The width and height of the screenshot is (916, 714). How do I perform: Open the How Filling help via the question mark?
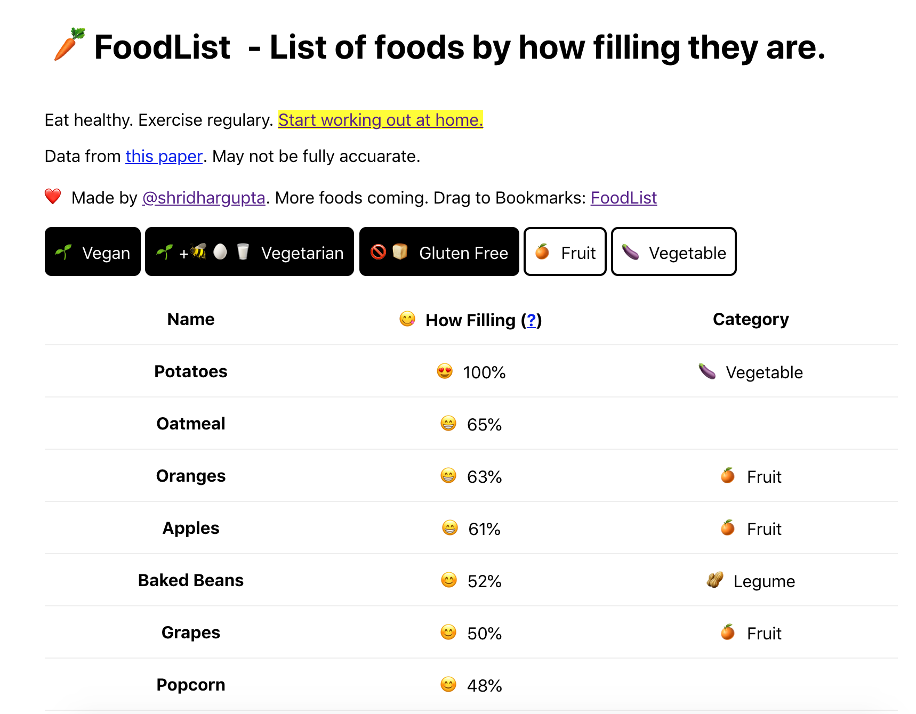pyautogui.click(x=531, y=320)
